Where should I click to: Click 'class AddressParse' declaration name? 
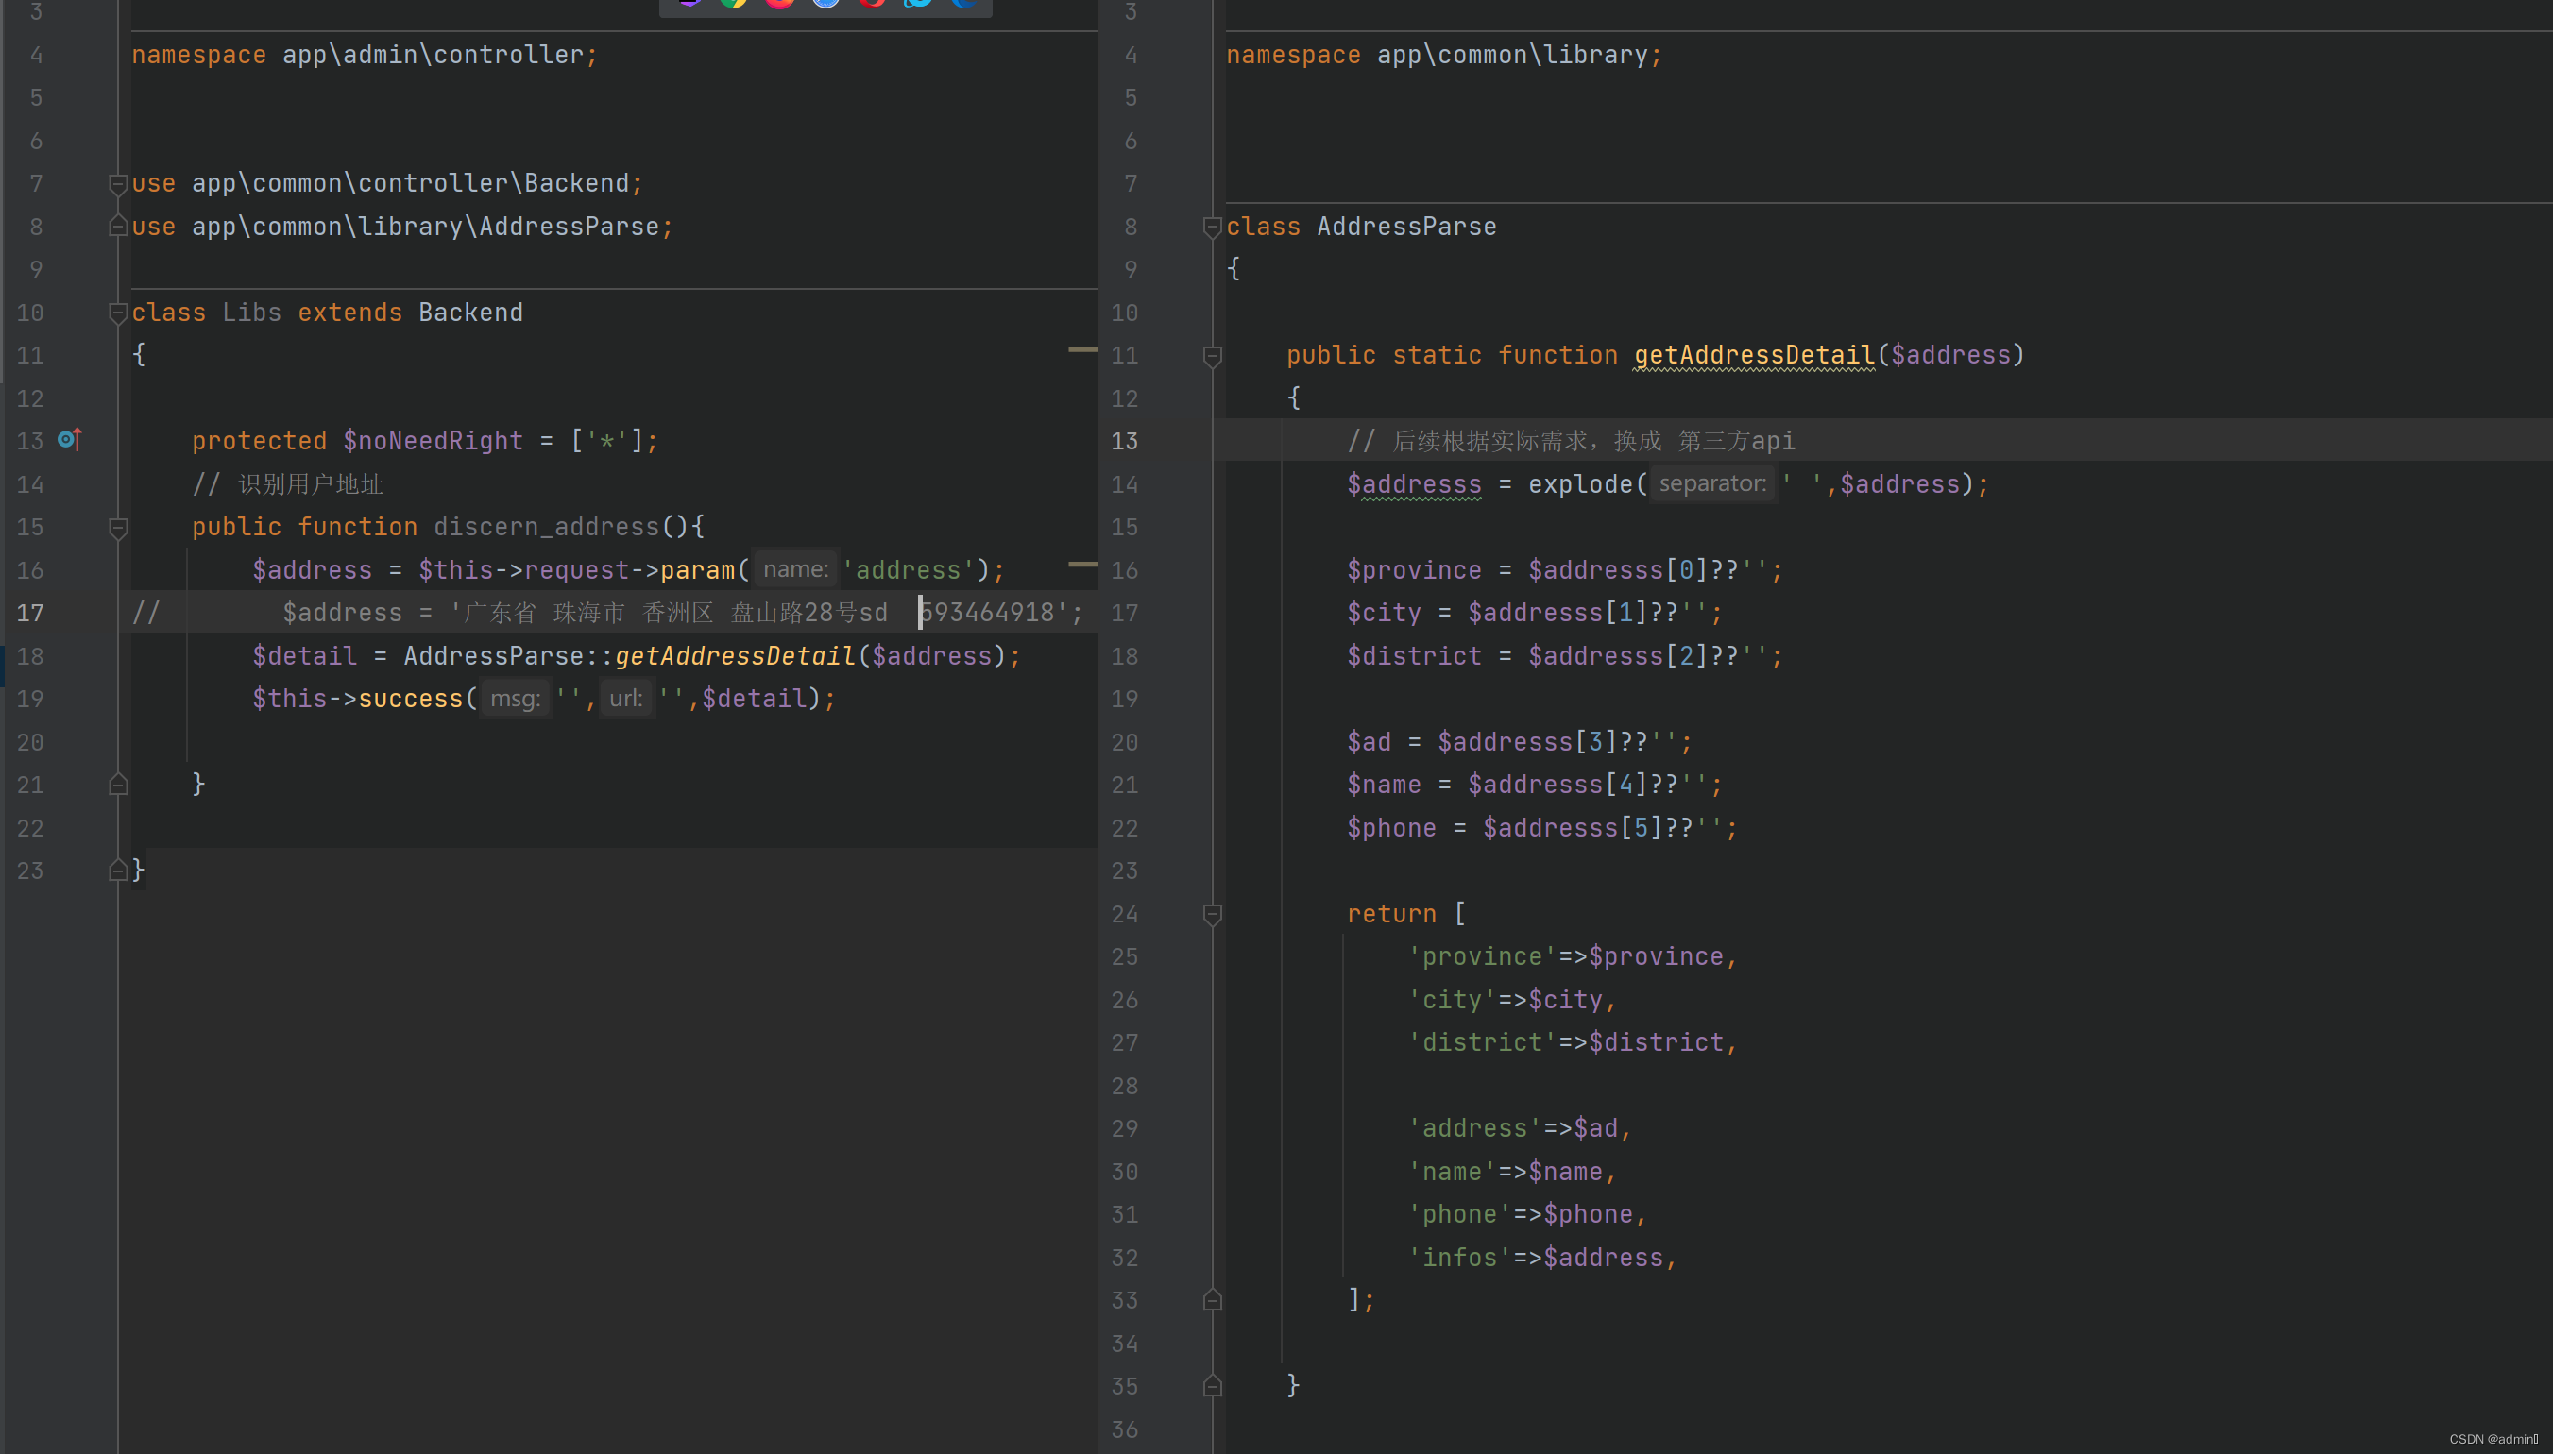pyautogui.click(x=1406, y=227)
